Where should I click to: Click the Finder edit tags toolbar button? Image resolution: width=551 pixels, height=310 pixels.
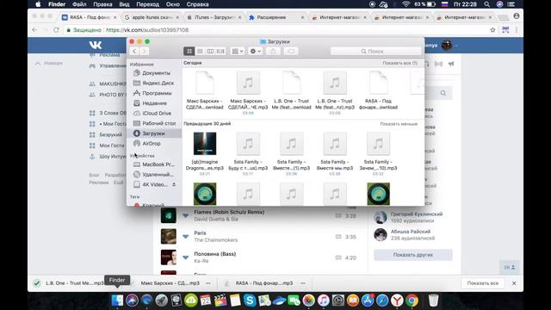coord(291,52)
